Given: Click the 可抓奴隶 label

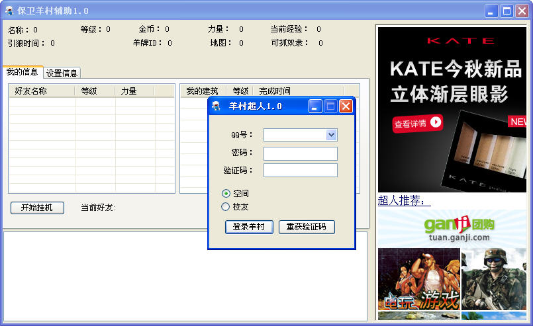Looking at the screenshot, I should coord(289,43).
